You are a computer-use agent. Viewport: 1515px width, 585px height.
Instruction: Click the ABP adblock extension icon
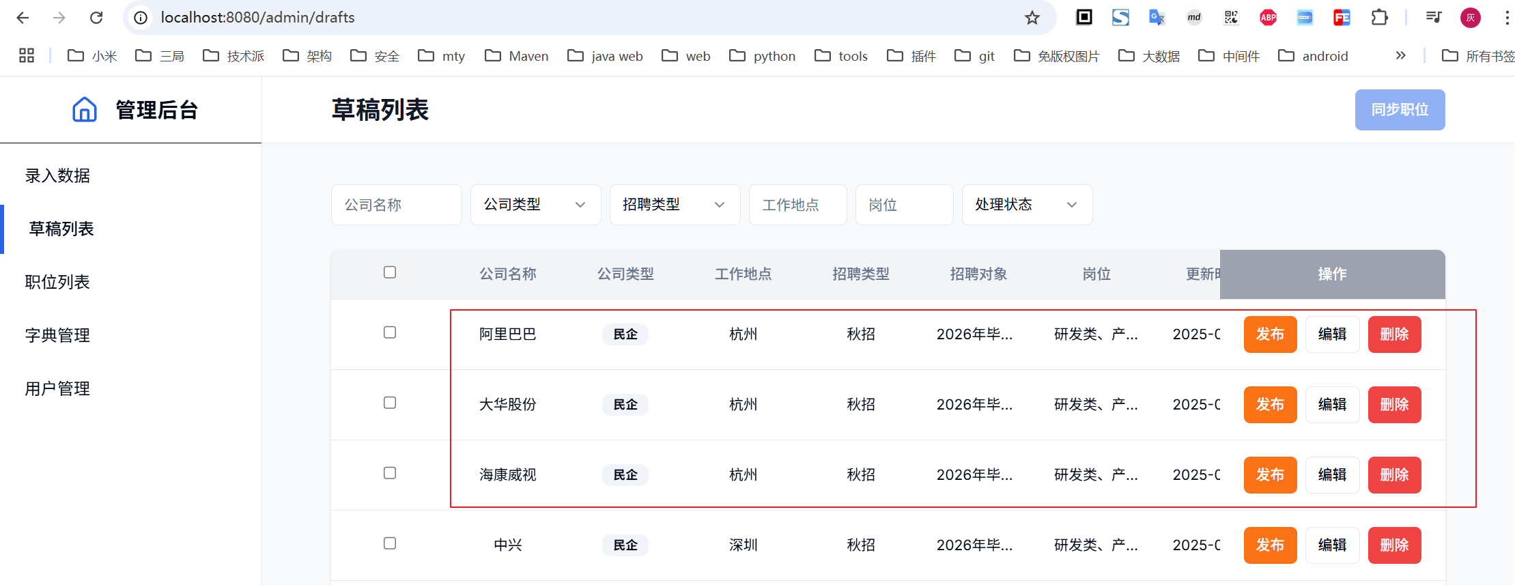tap(1268, 18)
